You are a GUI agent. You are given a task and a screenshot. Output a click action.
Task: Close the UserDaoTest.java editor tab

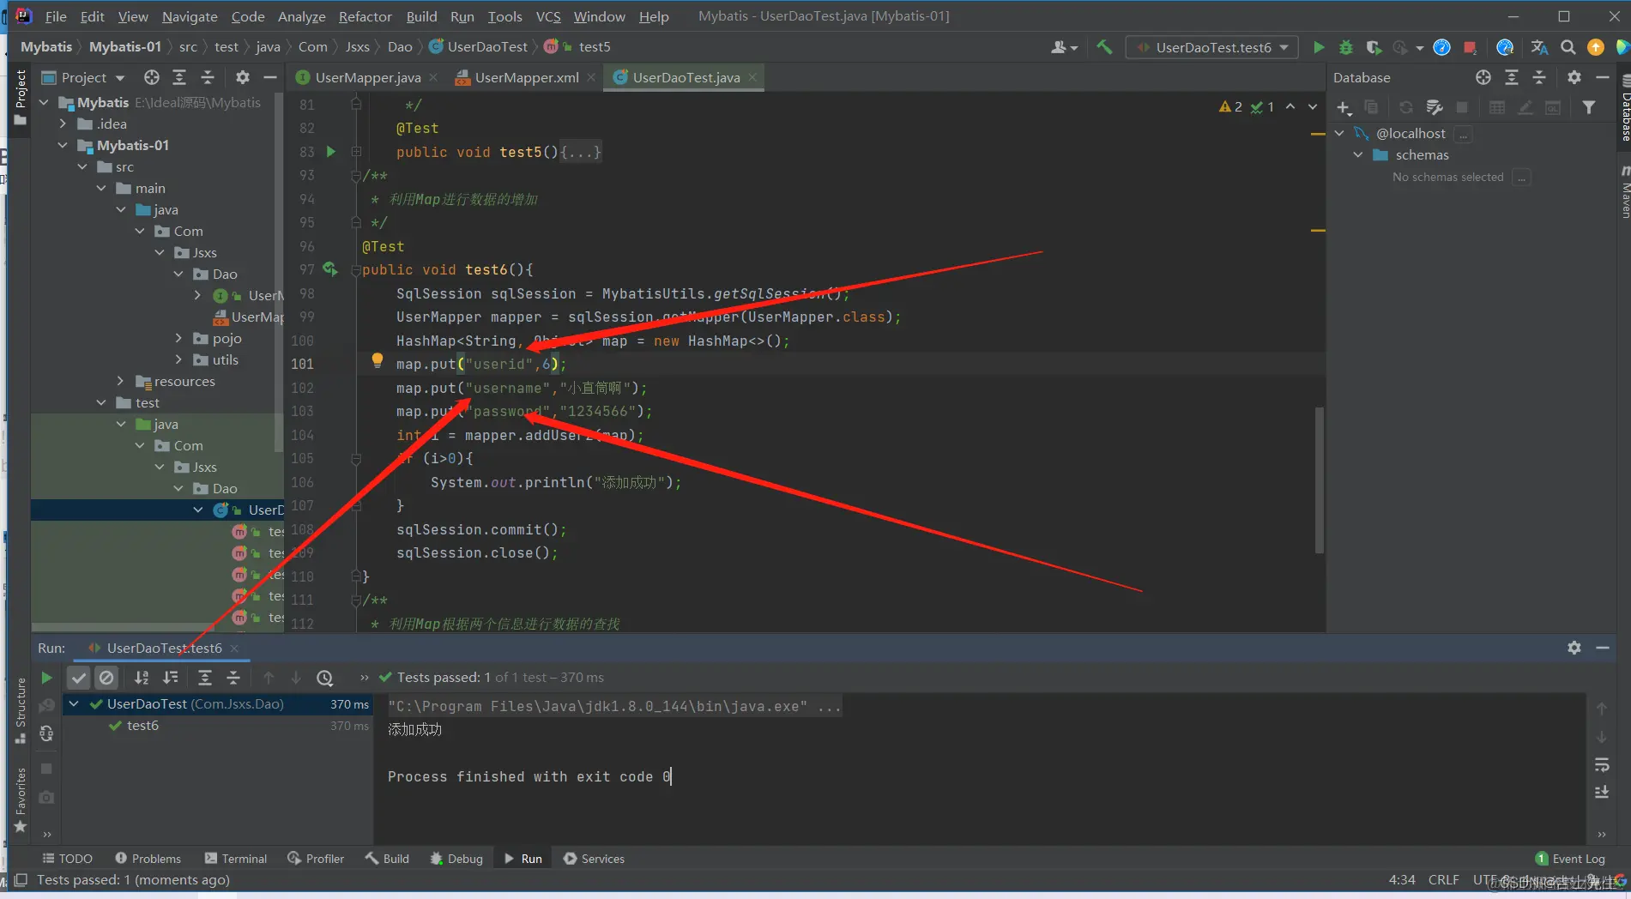click(x=752, y=77)
